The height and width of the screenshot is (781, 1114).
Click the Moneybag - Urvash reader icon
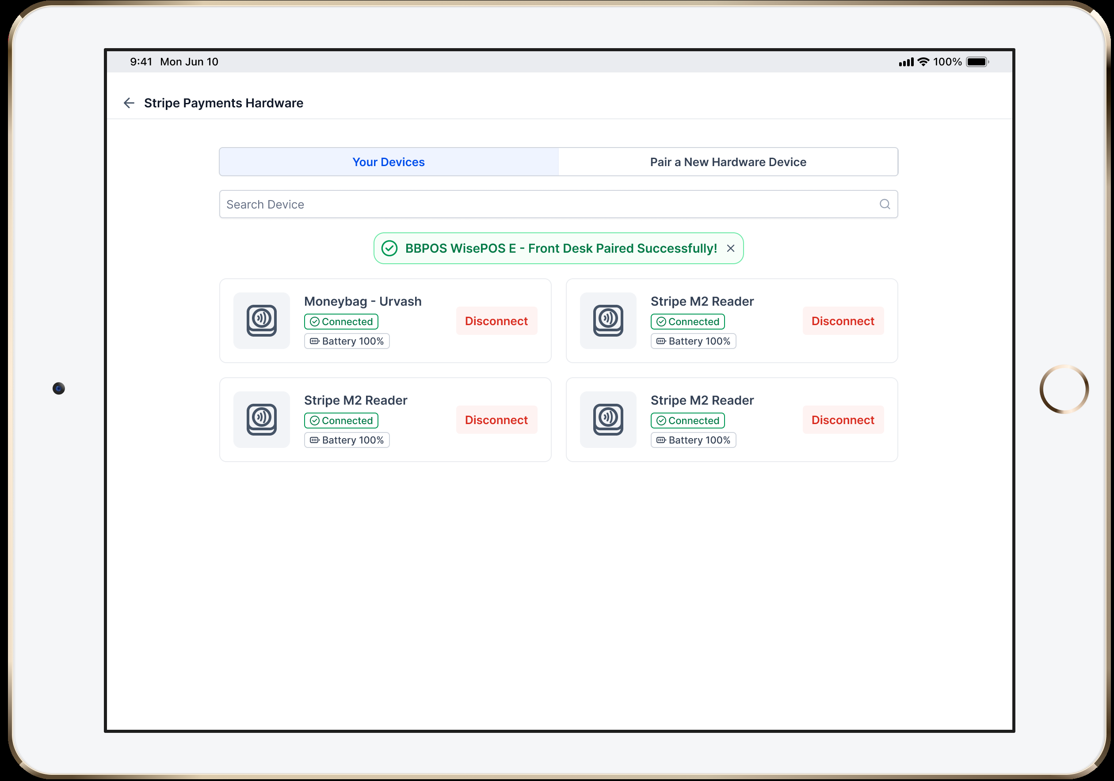(262, 320)
